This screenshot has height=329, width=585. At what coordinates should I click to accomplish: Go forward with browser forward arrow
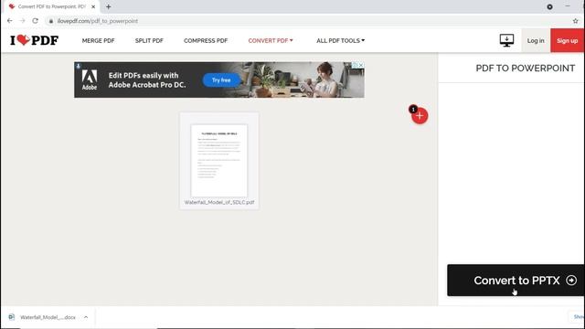22,21
